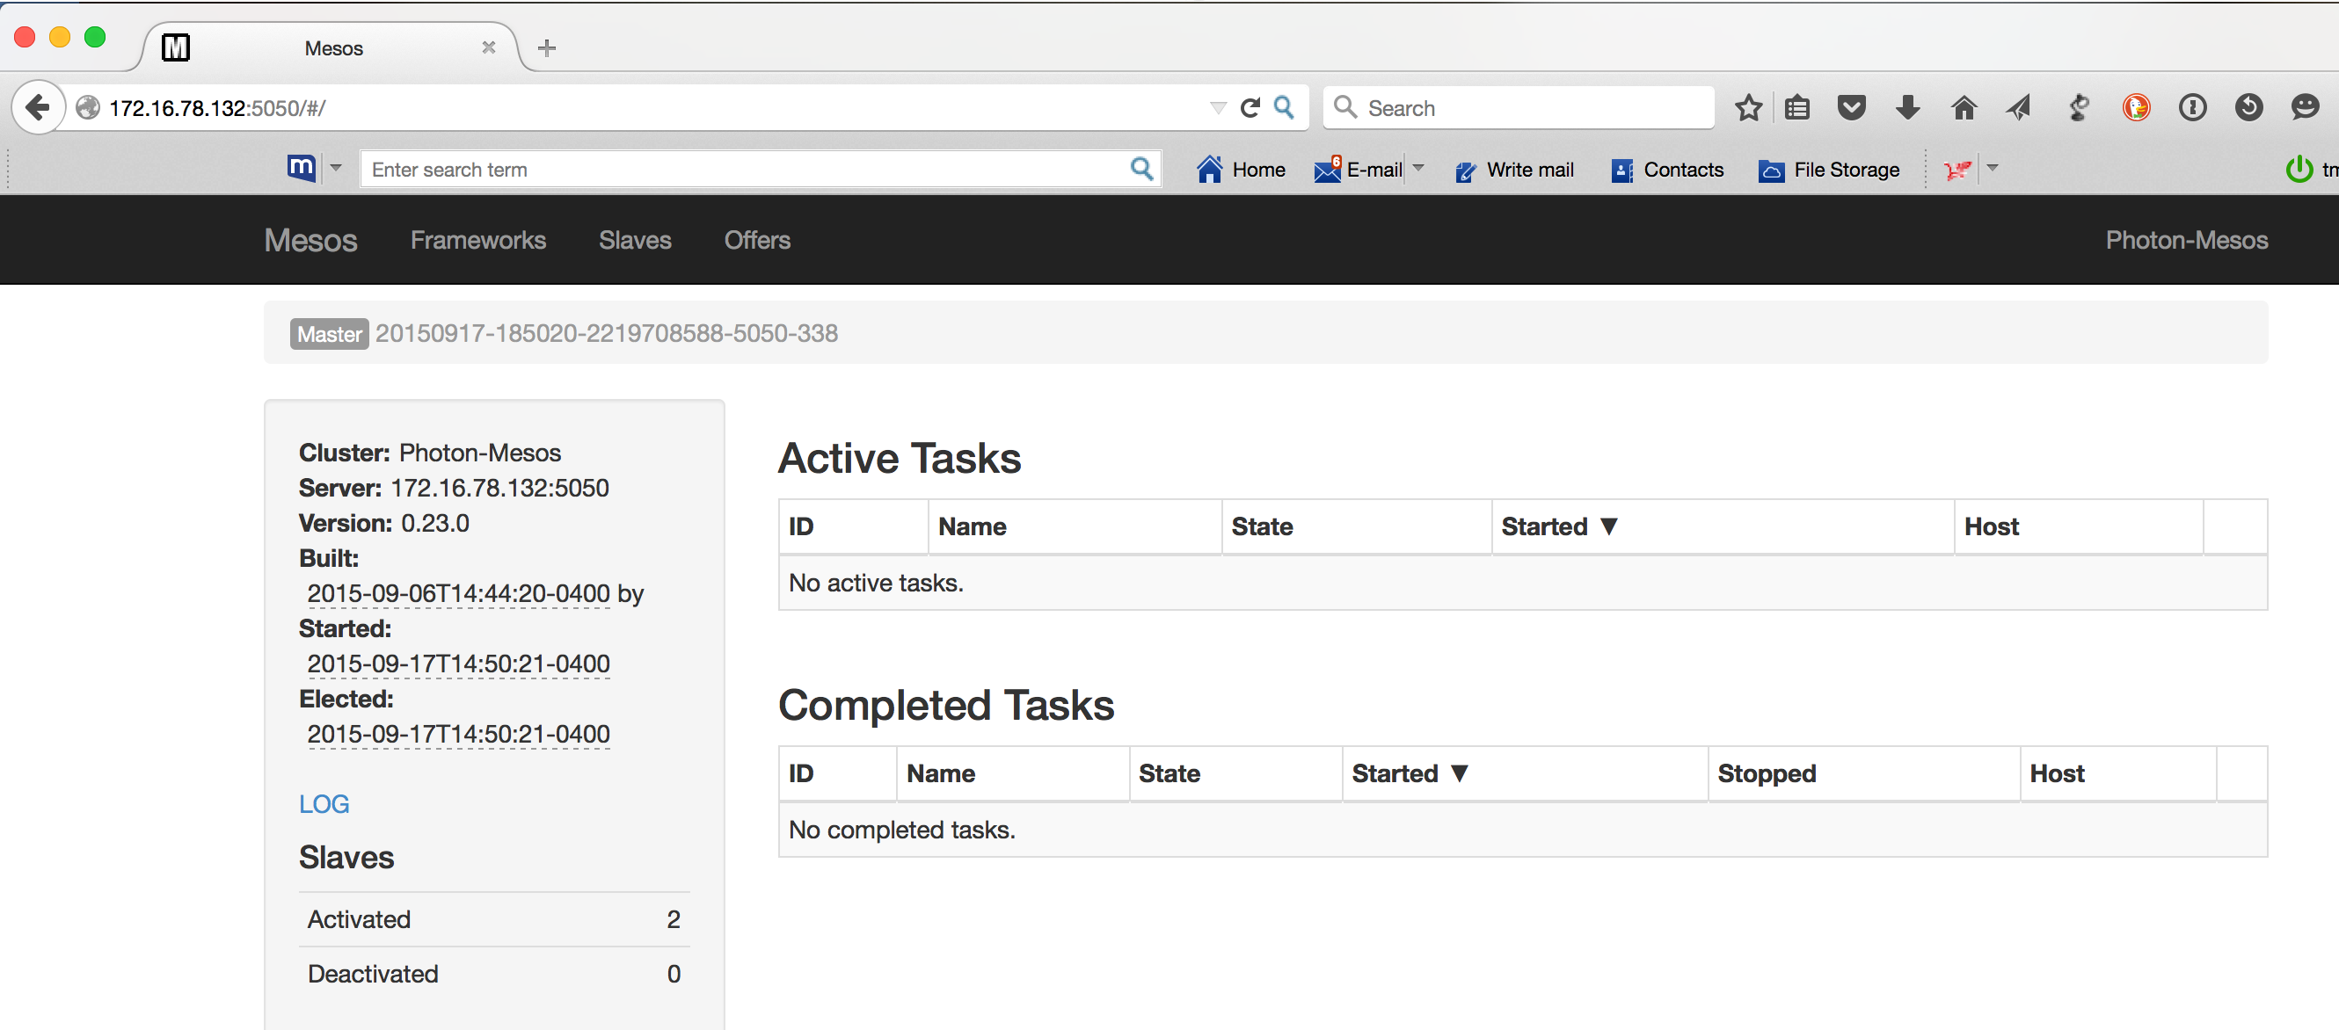Expand the mail.com logo dropdown arrow
This screenshot has height=1030, width=2339.
point(336,168)
